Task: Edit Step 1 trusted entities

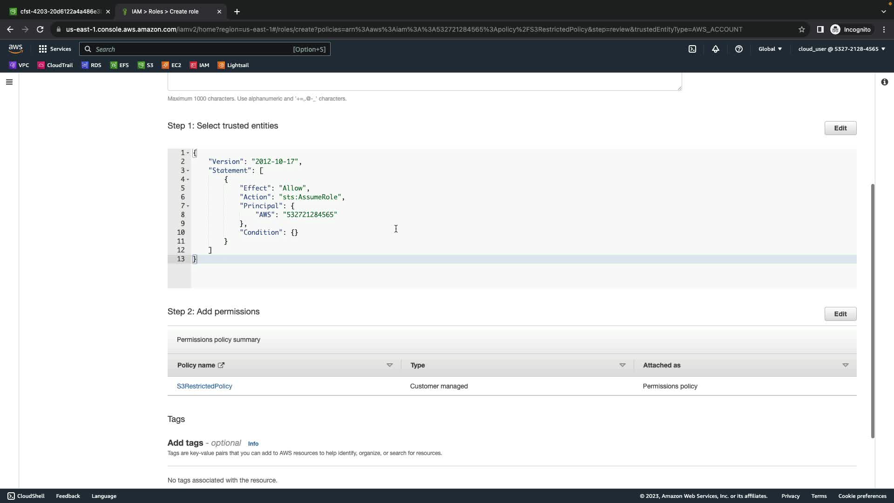Action: [840, 128]
